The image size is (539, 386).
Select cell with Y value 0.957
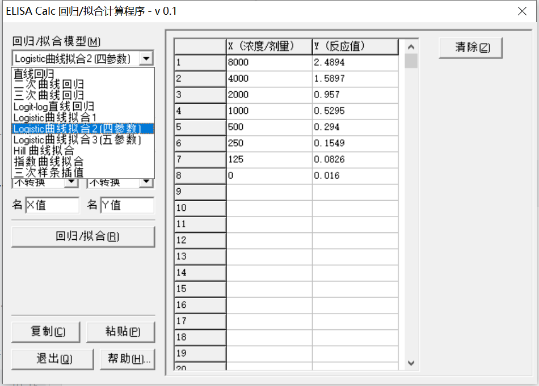coord(355,95)
